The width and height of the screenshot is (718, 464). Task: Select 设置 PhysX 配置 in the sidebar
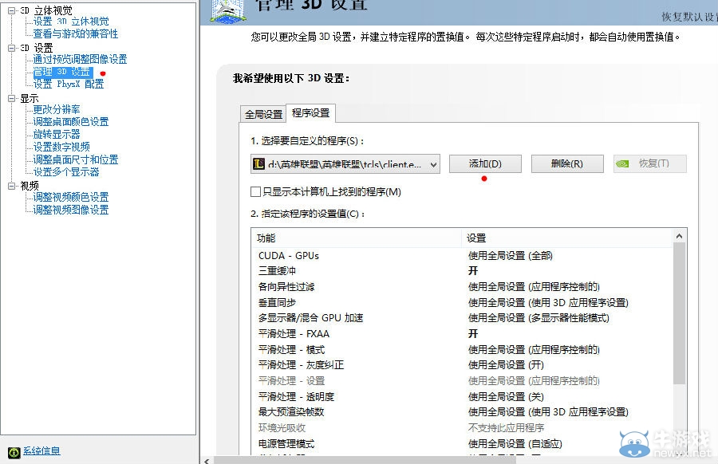pyautogui.click(x=68, y=83)
